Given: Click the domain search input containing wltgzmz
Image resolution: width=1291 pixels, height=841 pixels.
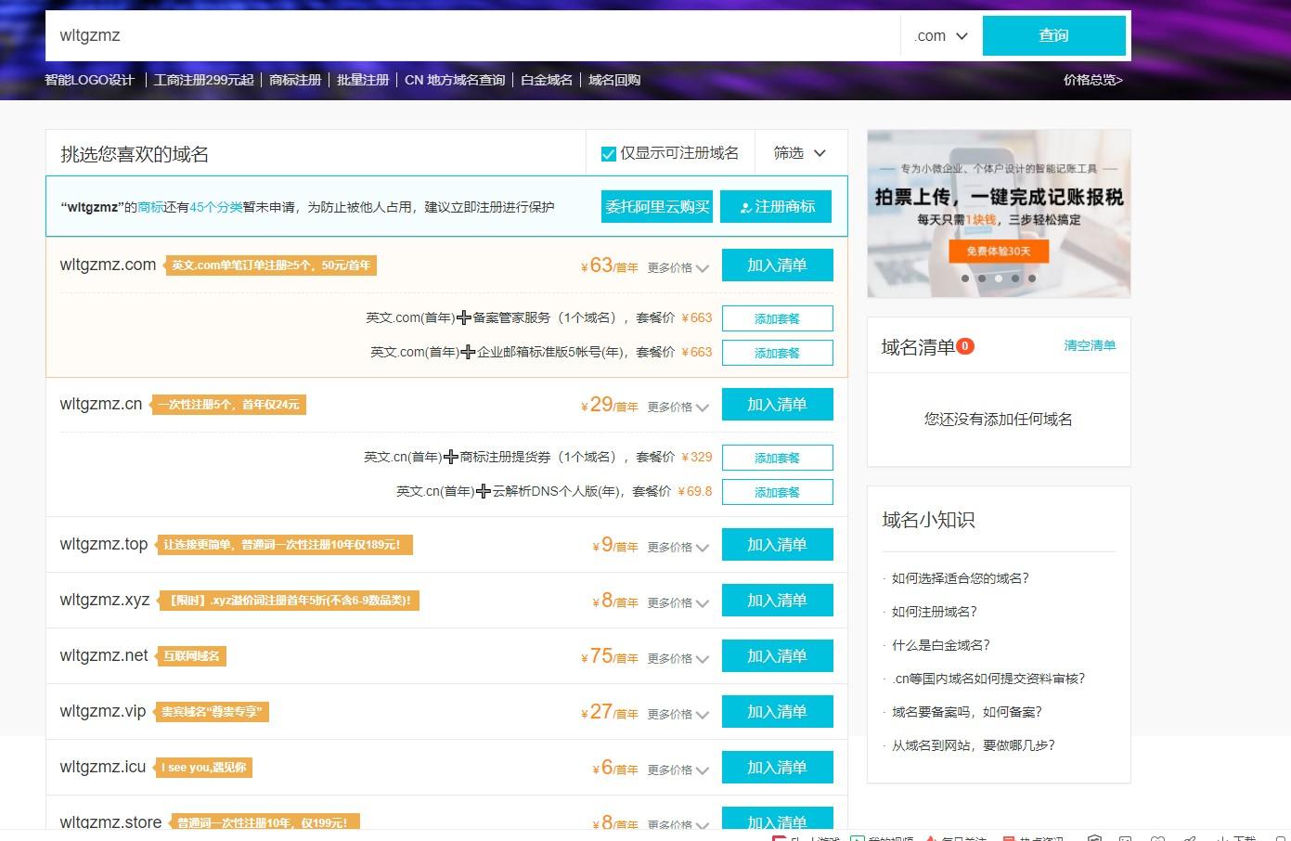Looking at the screenshot, I should [471, 35].
